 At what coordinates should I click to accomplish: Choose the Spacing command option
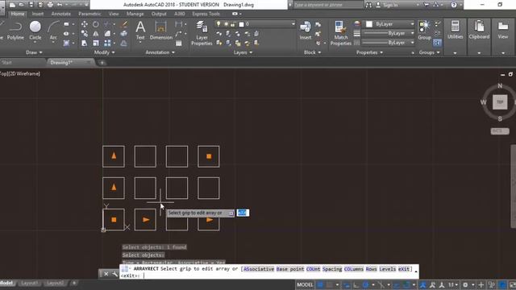point(332,269)
